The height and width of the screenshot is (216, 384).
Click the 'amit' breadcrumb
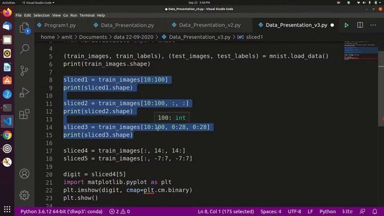point(67,37)
